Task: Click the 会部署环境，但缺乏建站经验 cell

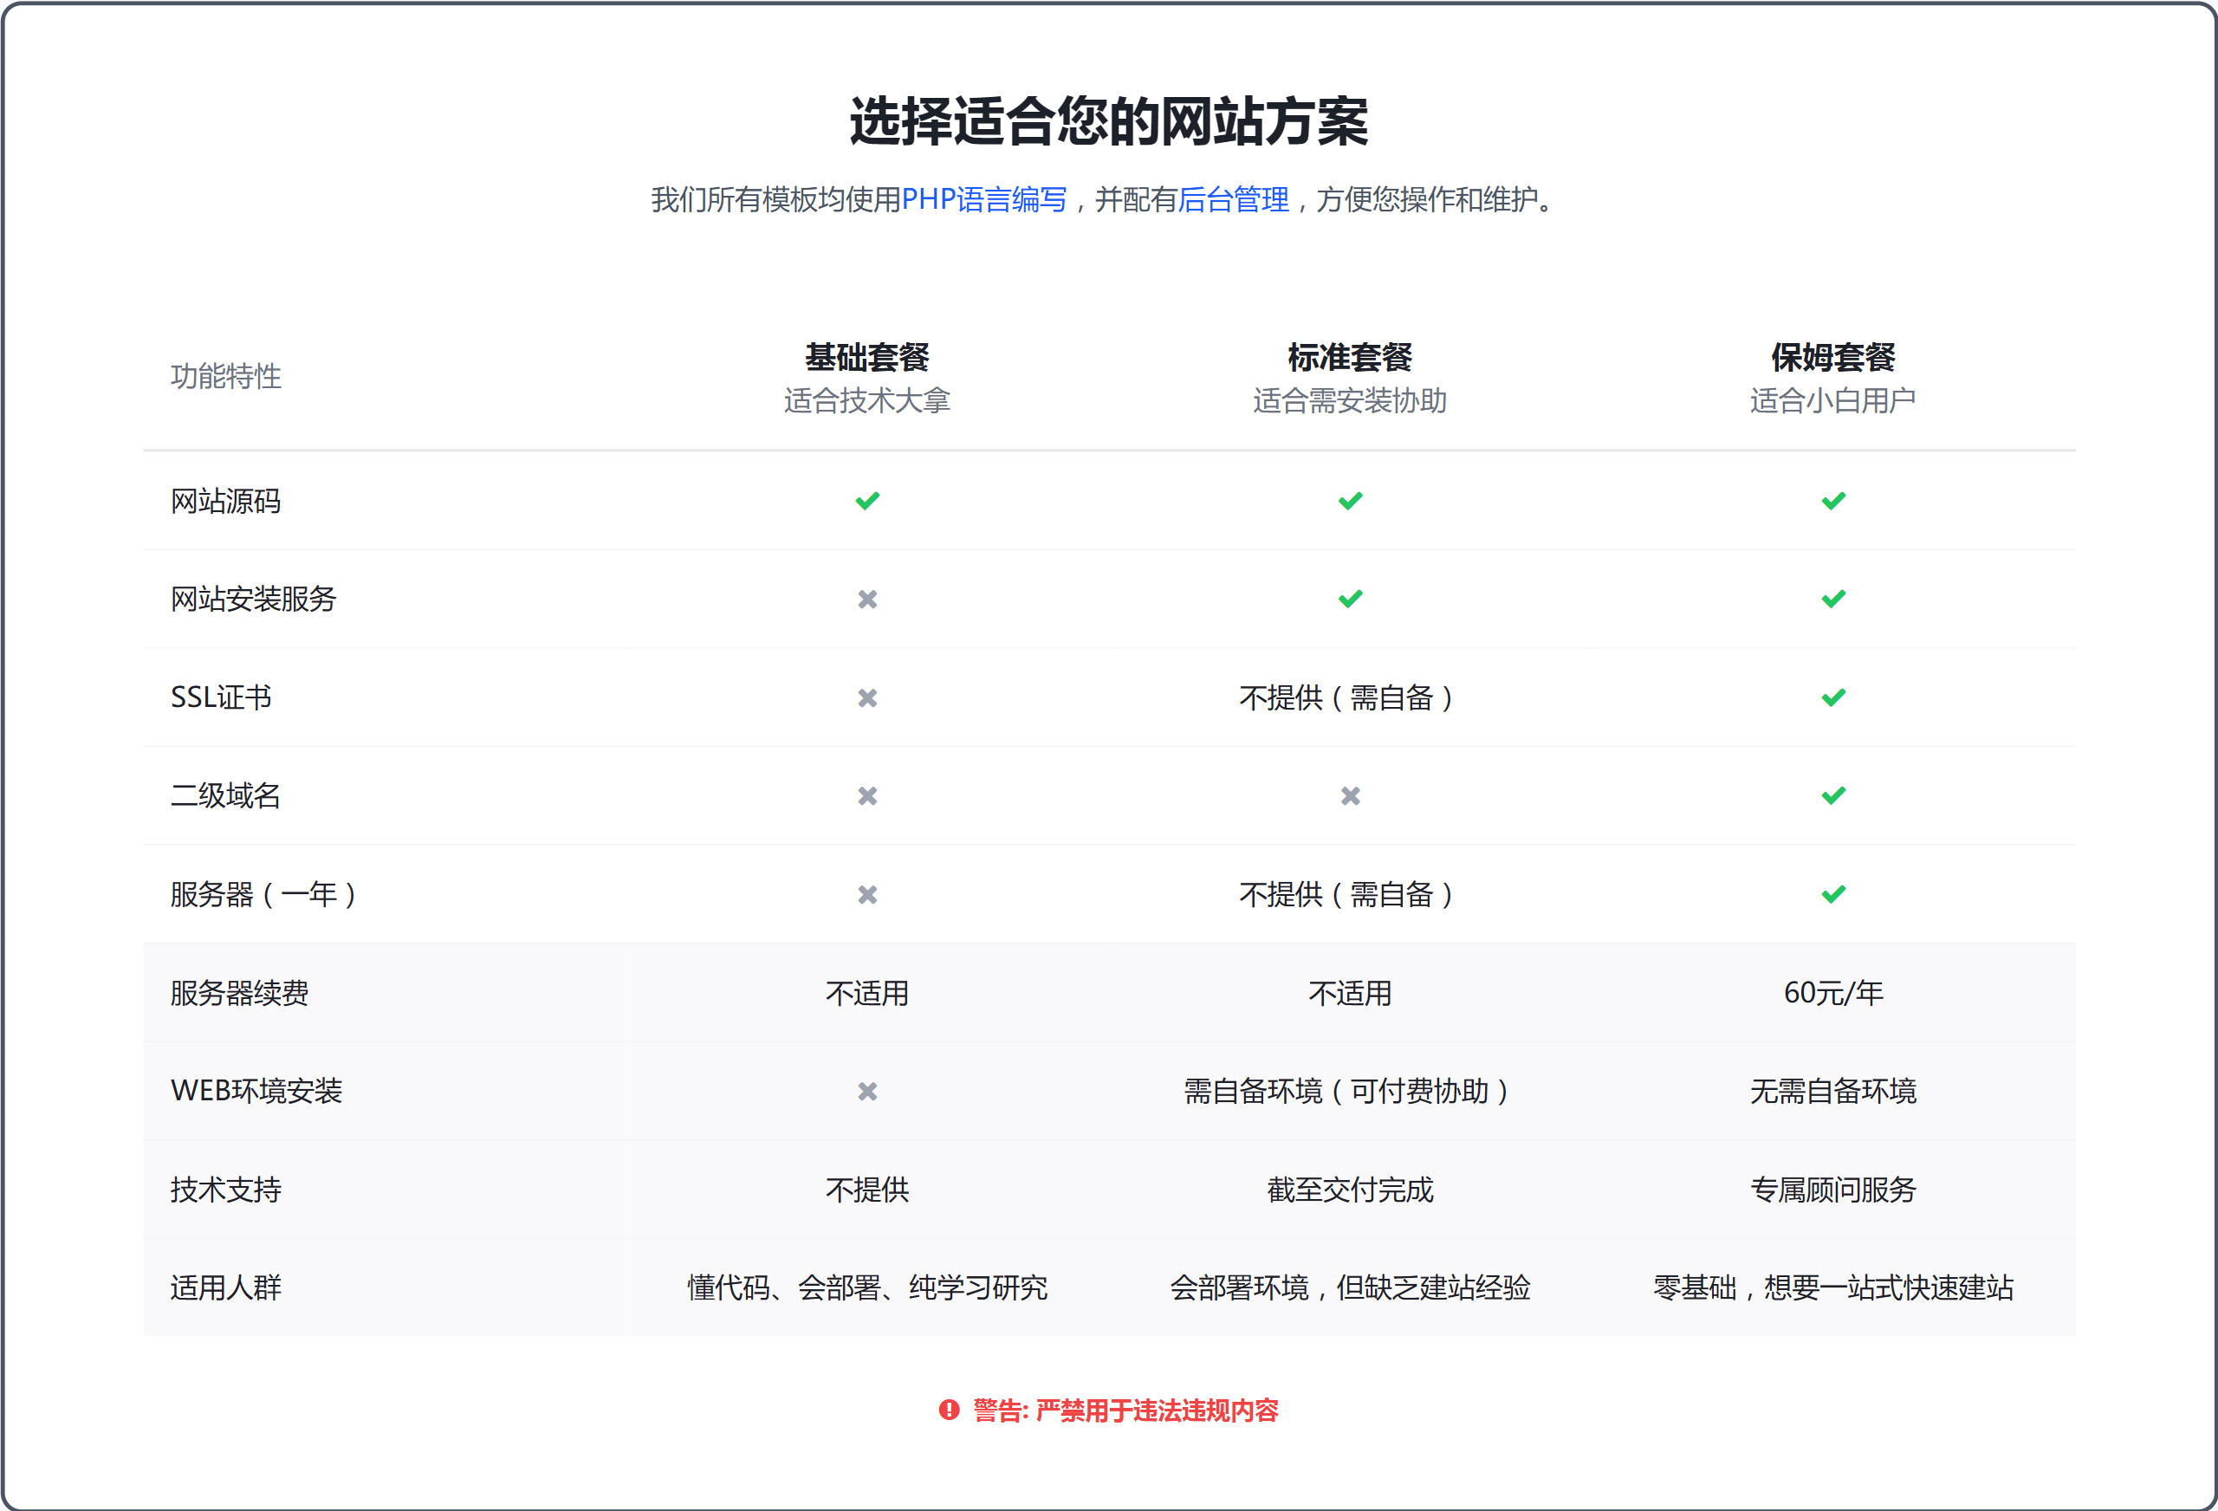Action: (1350, 1287)
